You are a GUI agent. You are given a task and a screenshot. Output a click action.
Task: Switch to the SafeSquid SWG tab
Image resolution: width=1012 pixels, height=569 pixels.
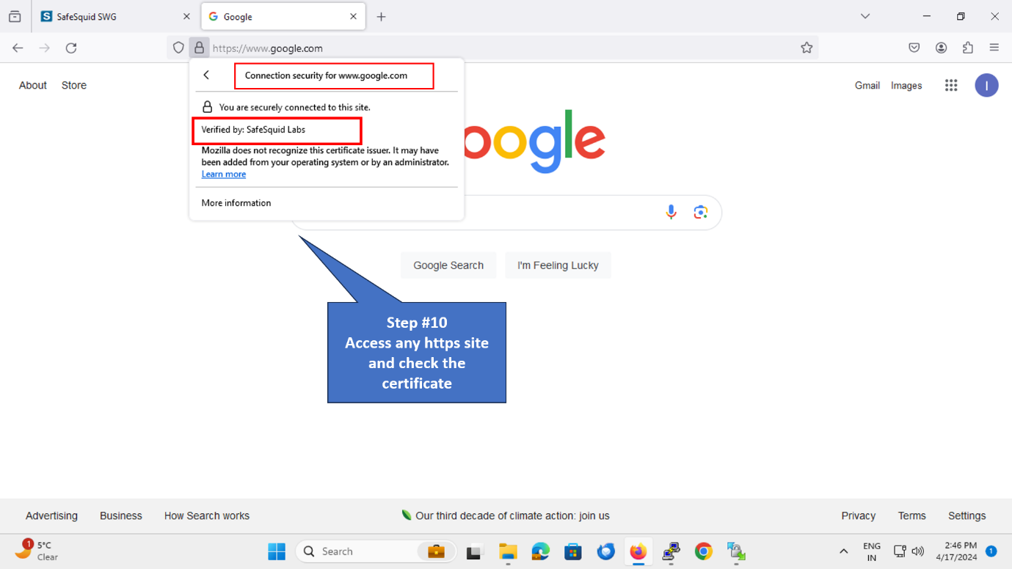(114, 16)
